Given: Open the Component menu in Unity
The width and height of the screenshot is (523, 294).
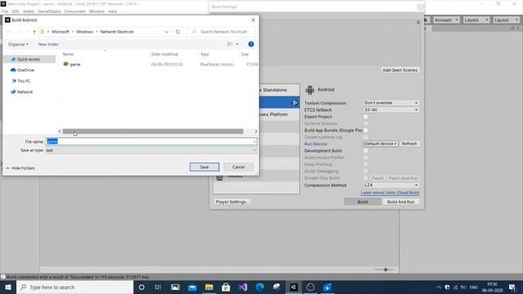Looking at the screenshot, I should pyautogui.click(x=74, y=11).
